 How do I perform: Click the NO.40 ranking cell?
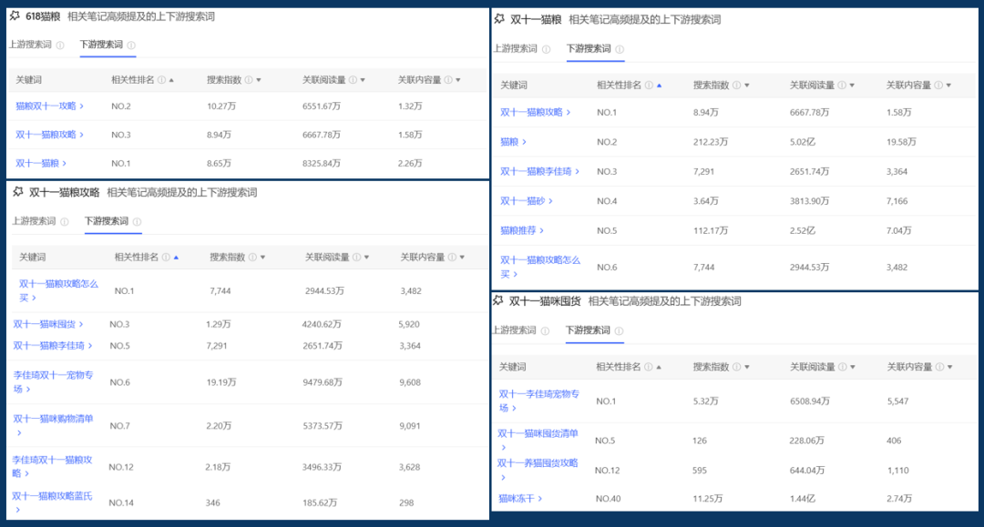tap(608, 499)
